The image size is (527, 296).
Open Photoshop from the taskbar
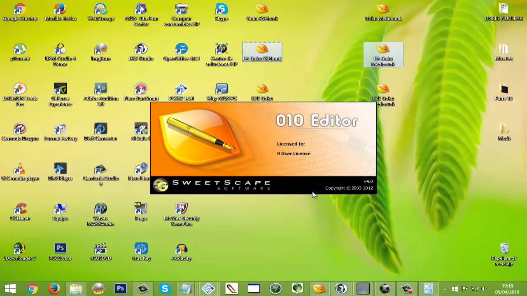click(x=120, y=289)
